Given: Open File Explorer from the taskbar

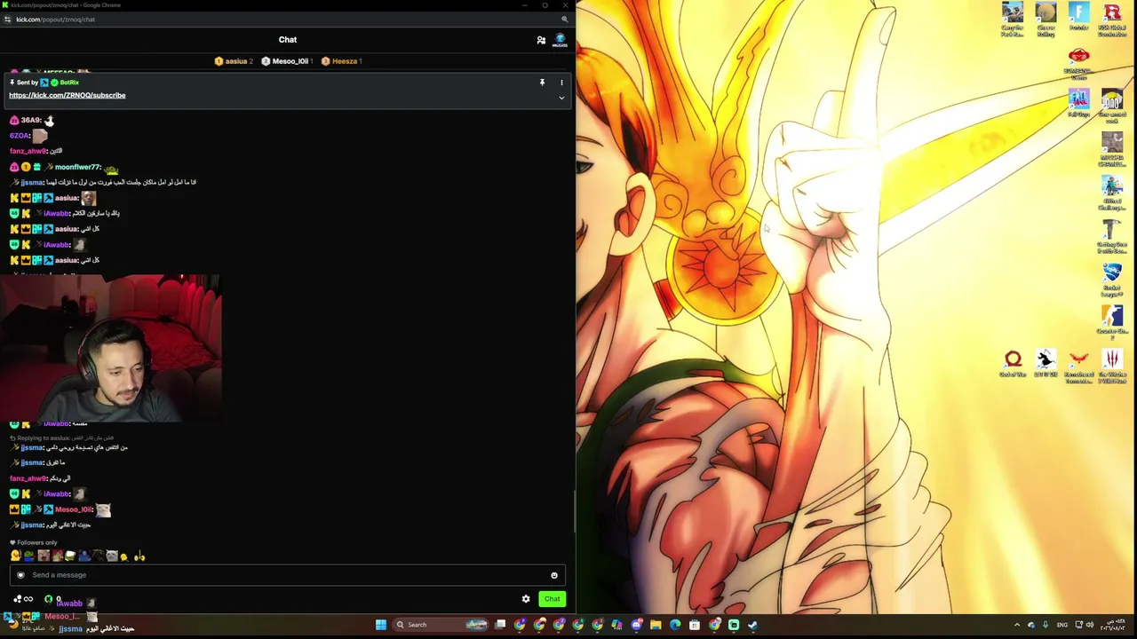Looking at the screenshot, I should [x=656, y=625].
